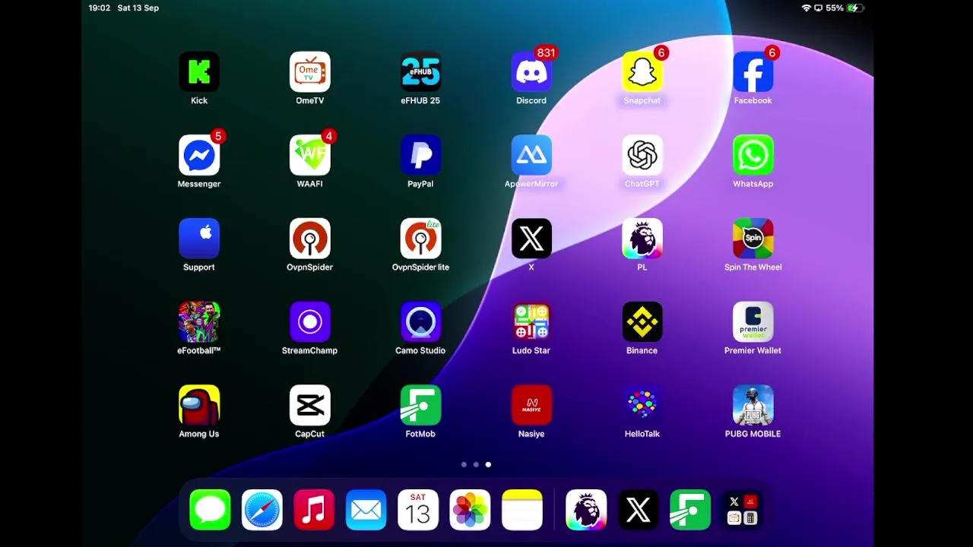
Task: Launch StreamChamp app
Action: (310, 322)
